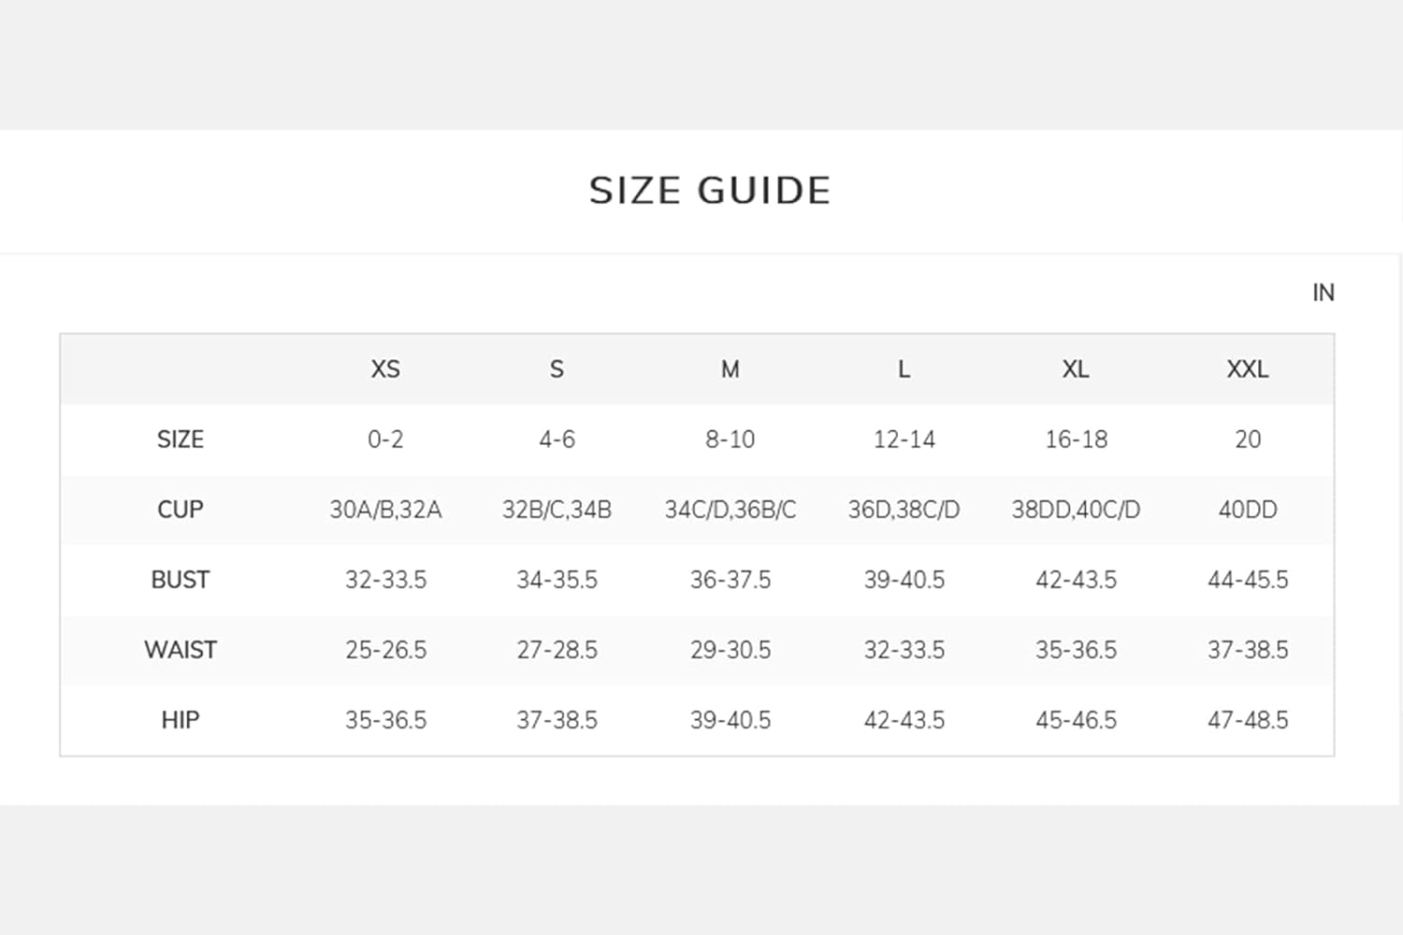Viewport: 1403px width, 935px height.
Task: Select the XL column header
Action: click(x=1076, y=369)
